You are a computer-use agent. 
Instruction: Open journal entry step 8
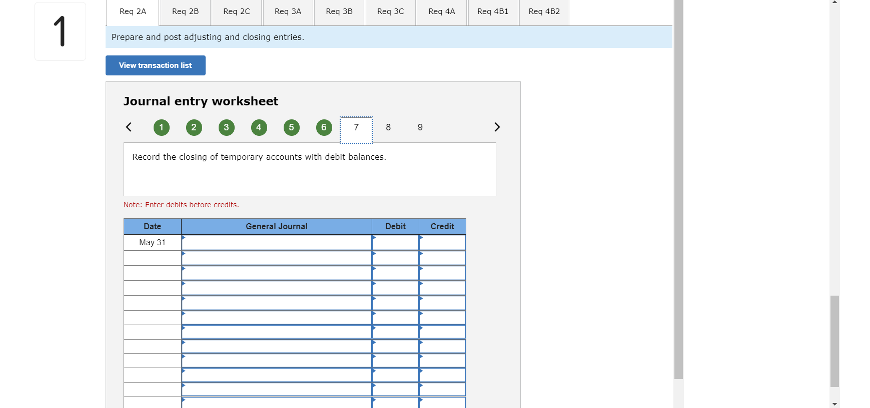click(x=388, y=127)
